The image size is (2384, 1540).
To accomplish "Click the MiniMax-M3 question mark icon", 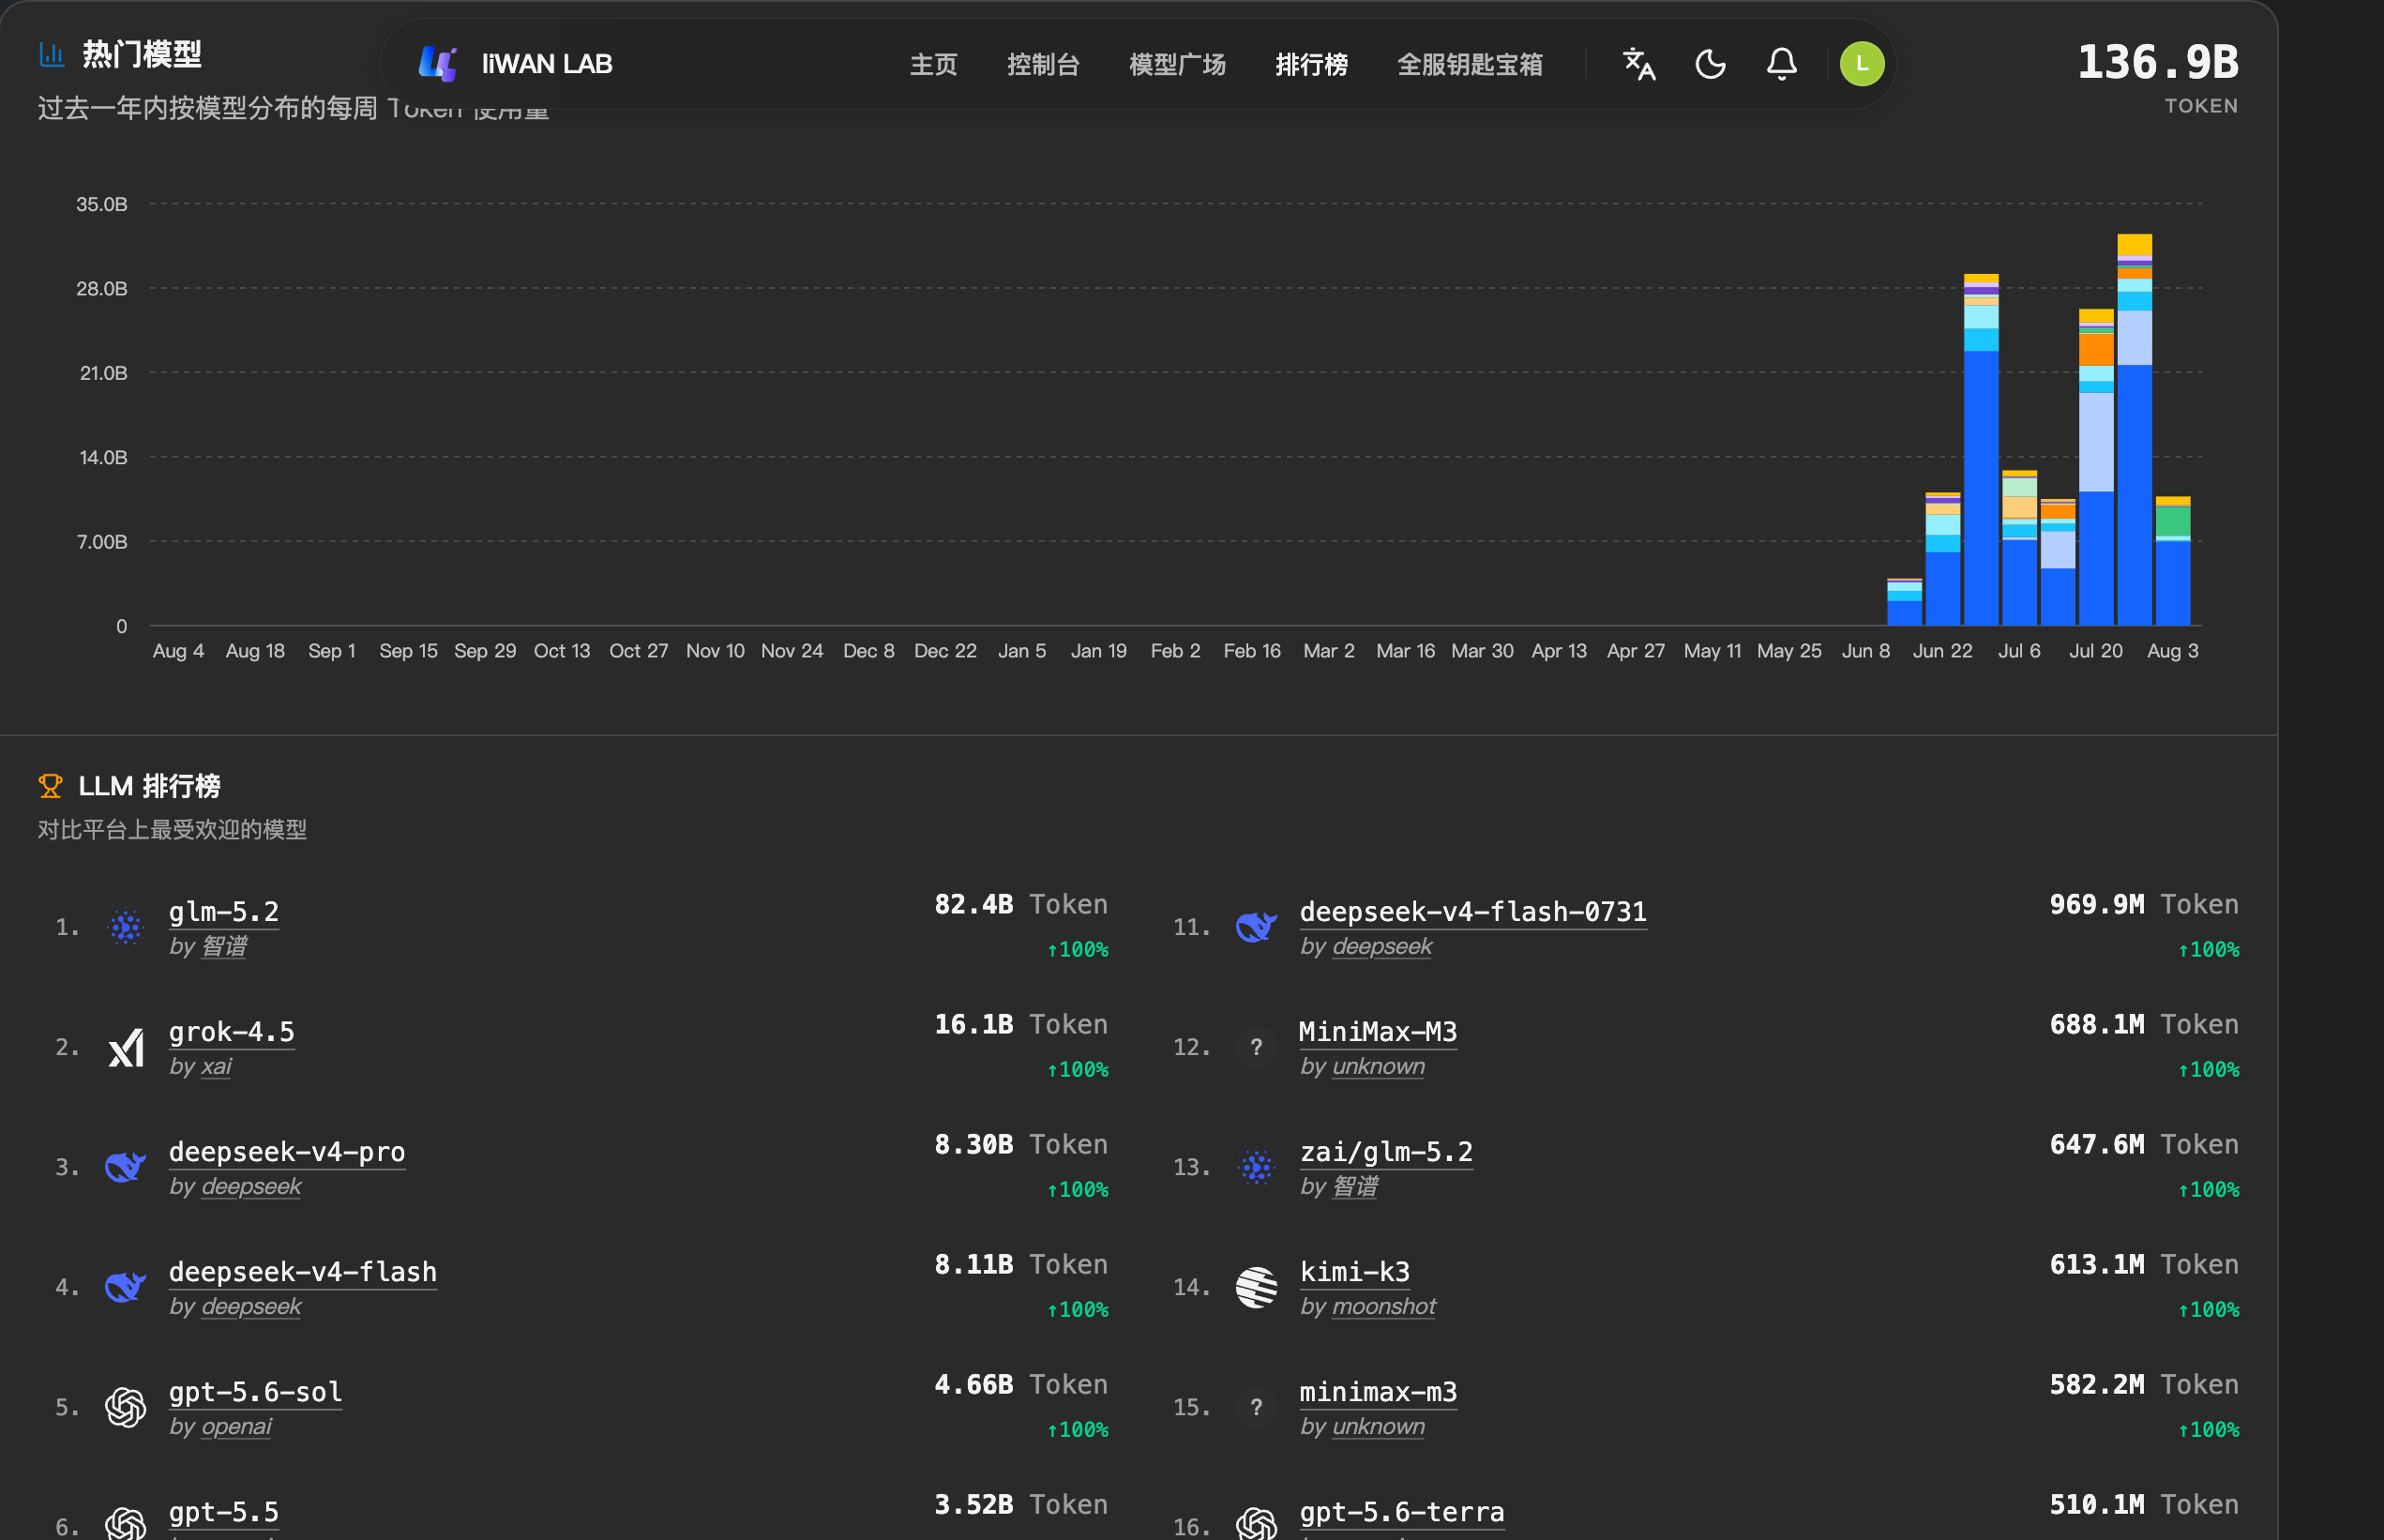I will point(1257,1048).
